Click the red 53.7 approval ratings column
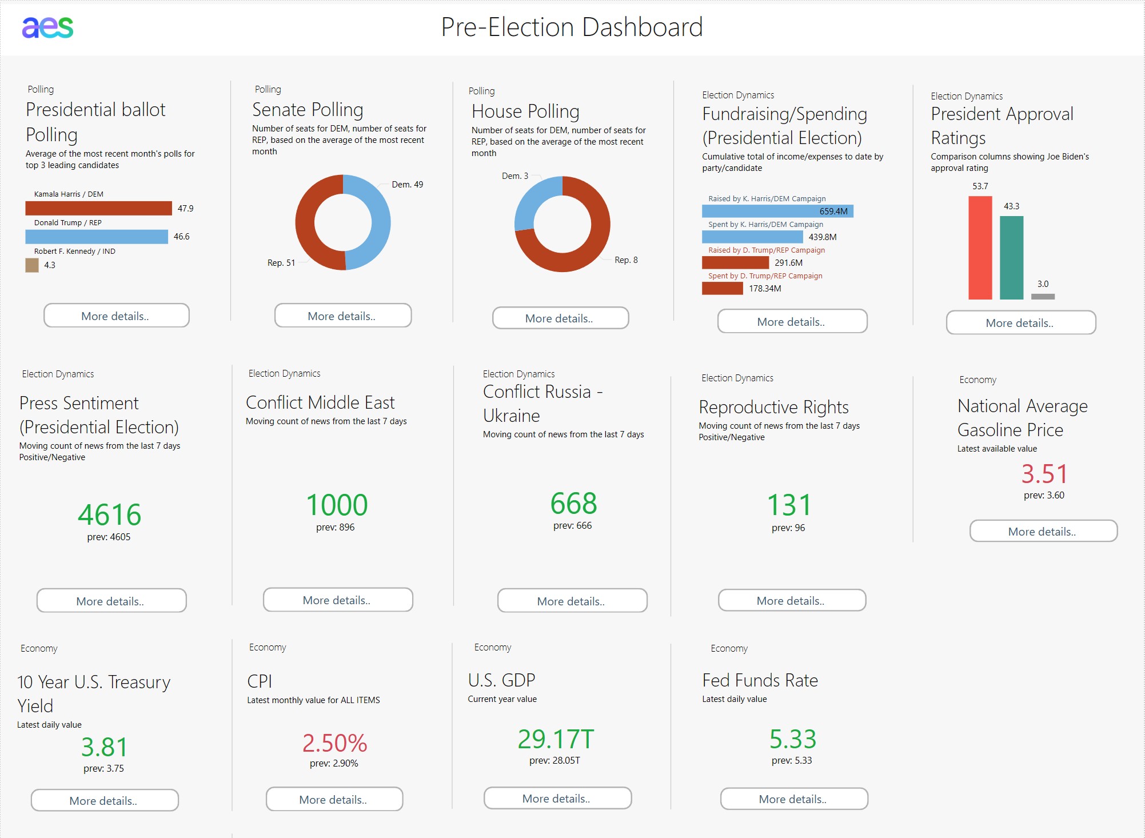Viewport: 1145px width, 838px height. 980,248
